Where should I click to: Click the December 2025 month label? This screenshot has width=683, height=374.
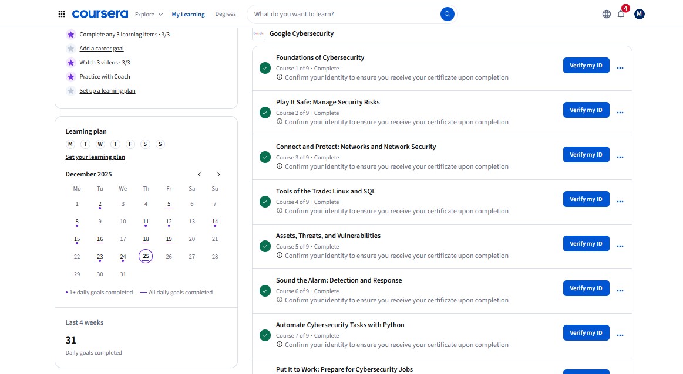pyautogui.click(x=89, y=174)
